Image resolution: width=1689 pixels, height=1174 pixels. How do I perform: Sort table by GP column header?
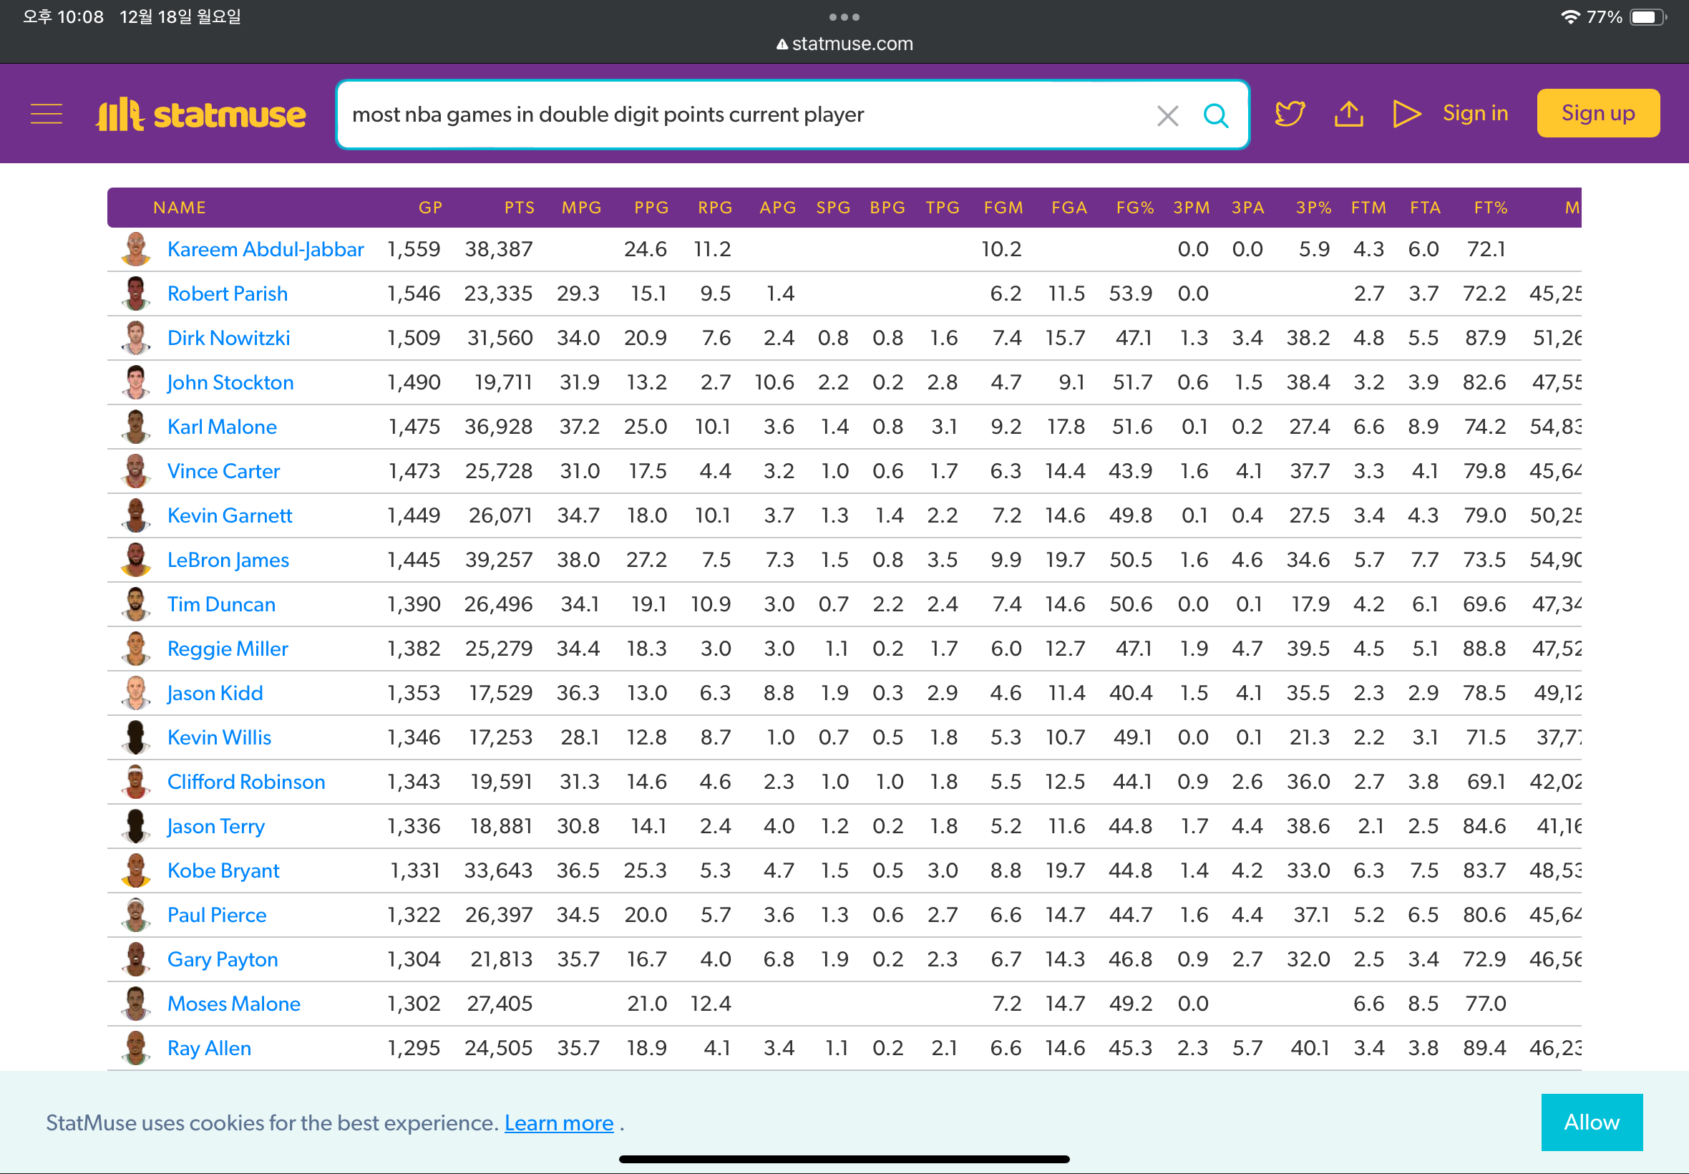coord(430,208)
